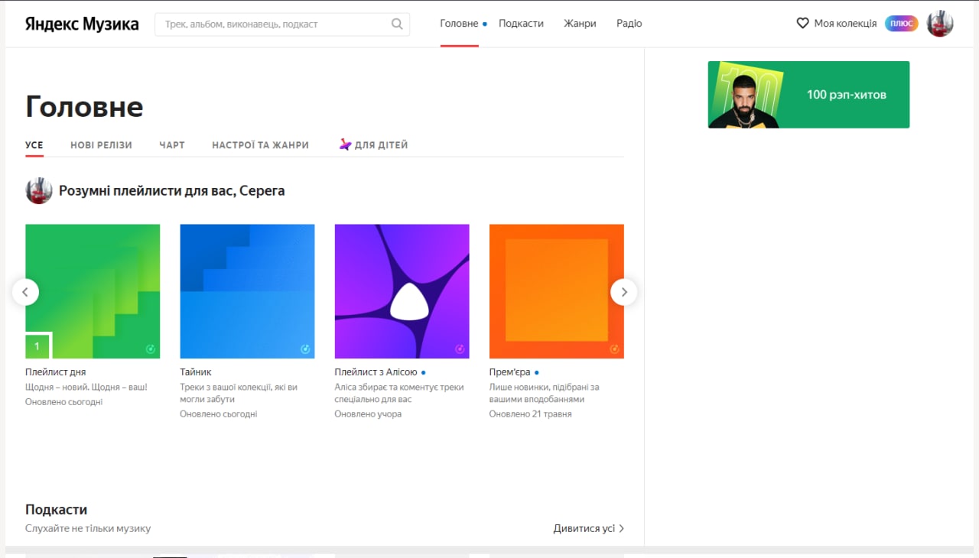Click the chevron after Дивитися усі

(622, 528)
